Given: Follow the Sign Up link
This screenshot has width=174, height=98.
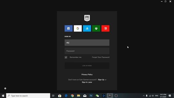Looking at the screenshot, I should 101,80.
